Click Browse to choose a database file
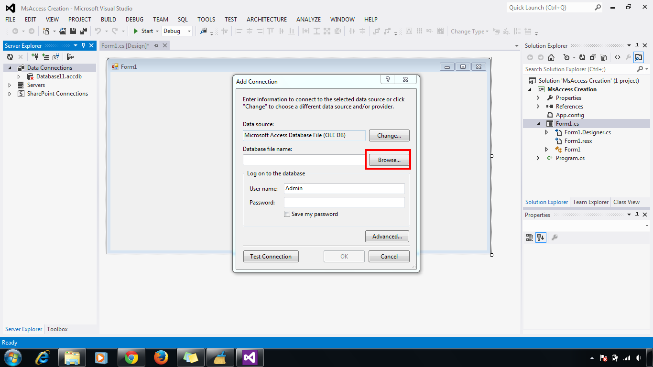Image resolution: width=653 pixels, height=367 pixels. tap(389, 160)
